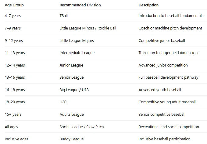207x144 pixels.
Task: Click the Recommended Division column header
Action: pyautogui.click(x=80, y=5)
